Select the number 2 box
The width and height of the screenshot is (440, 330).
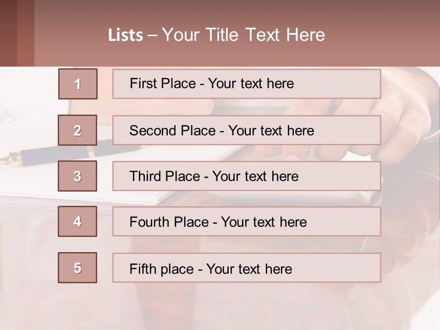pos(77,130)
